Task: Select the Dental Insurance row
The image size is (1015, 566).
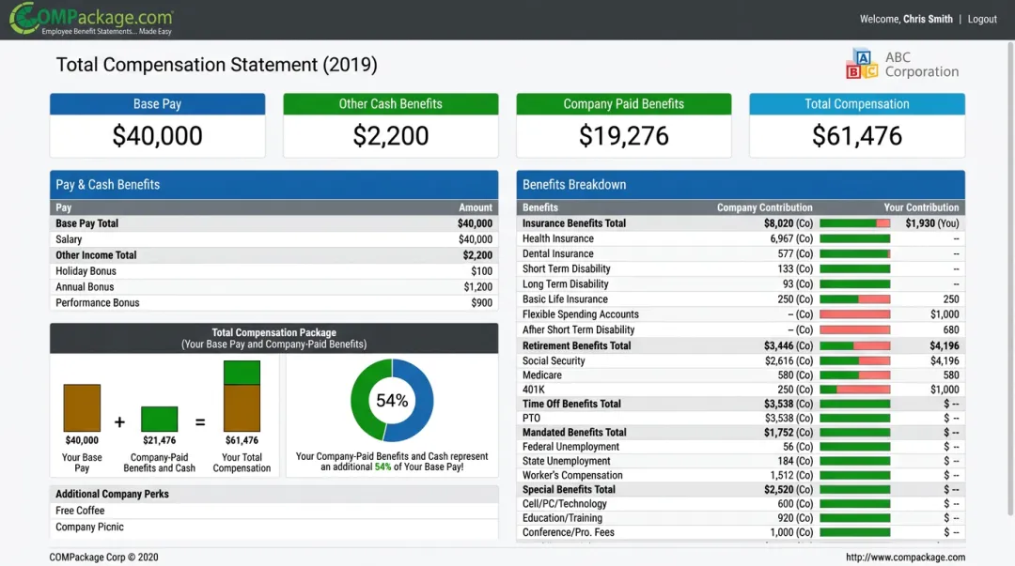Action: (x=741, y=253)
